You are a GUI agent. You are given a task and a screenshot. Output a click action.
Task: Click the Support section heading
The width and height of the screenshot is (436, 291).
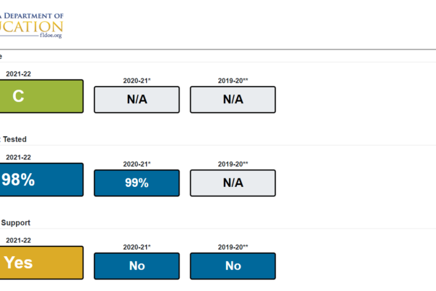click(15, 223)
